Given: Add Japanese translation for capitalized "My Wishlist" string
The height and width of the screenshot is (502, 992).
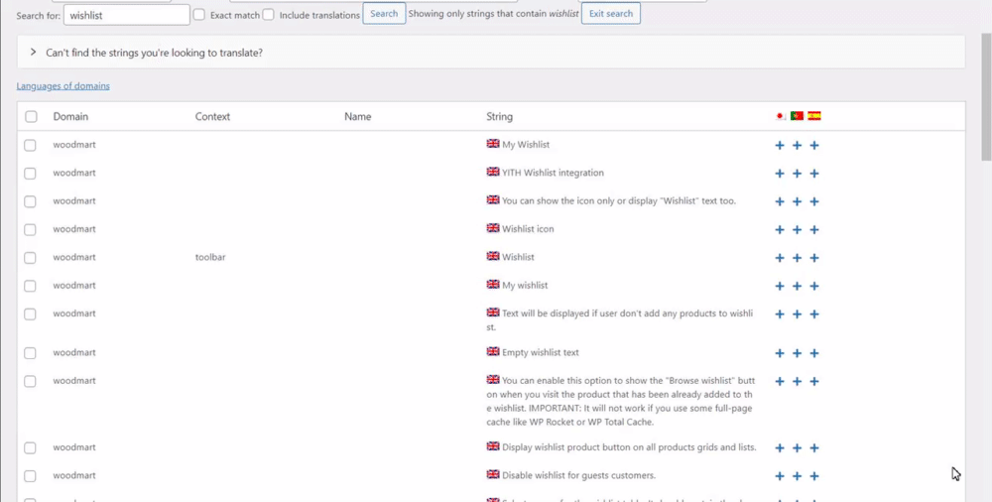Looking at the screenshot, I should (x=780, y=146).
